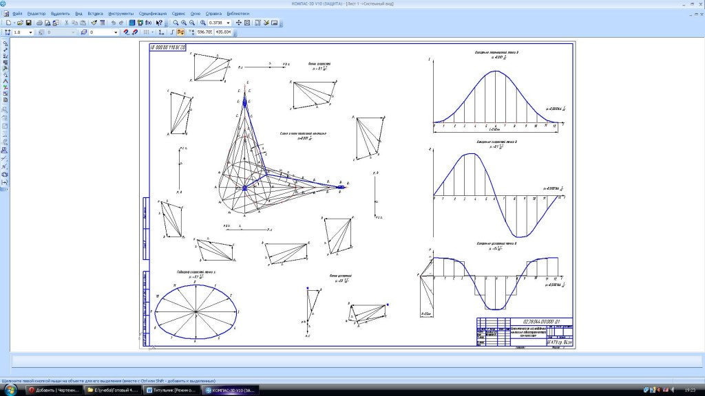Open the Выделить menu

pyautogui.click(x=61, y=14)
